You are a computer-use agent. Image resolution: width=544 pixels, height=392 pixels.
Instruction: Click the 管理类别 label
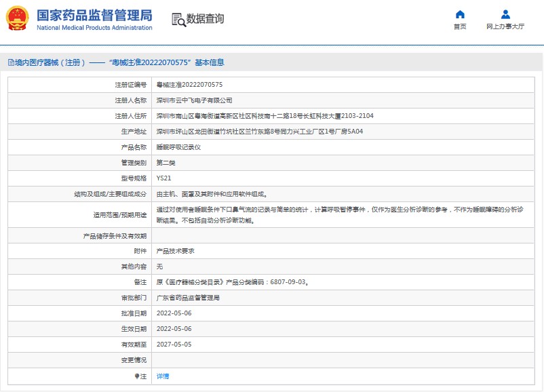pos(134,163)
